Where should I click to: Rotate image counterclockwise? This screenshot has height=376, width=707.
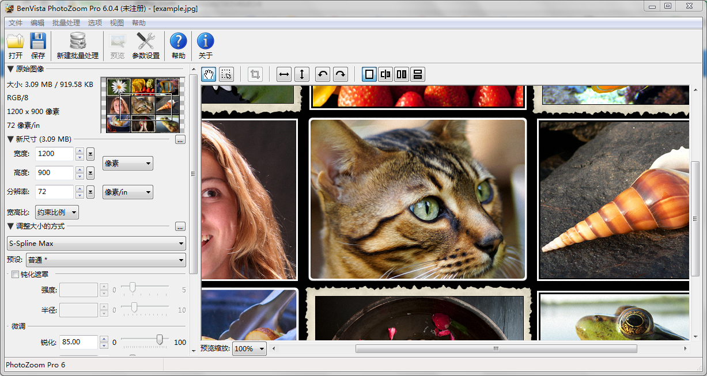click(x=323, y=74)
